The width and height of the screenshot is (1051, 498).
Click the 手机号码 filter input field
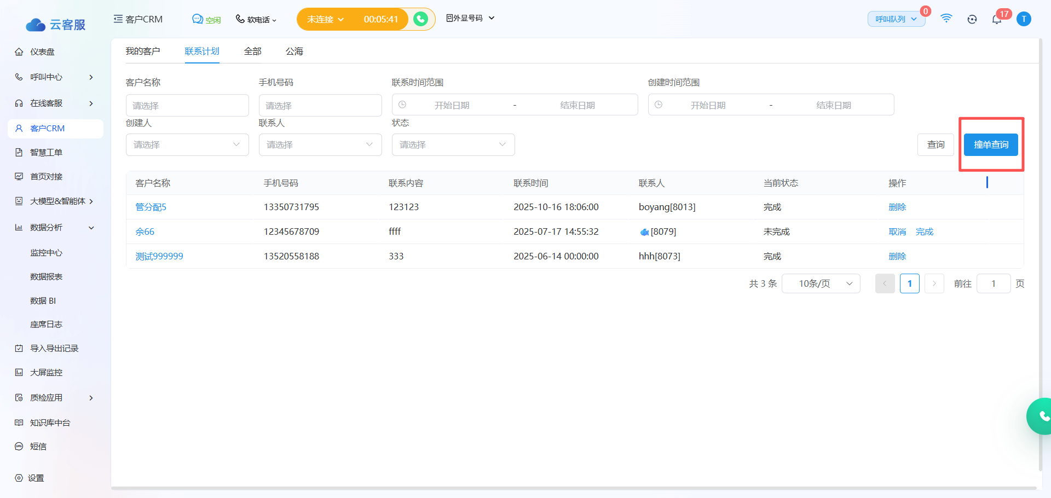coord(320,106)
